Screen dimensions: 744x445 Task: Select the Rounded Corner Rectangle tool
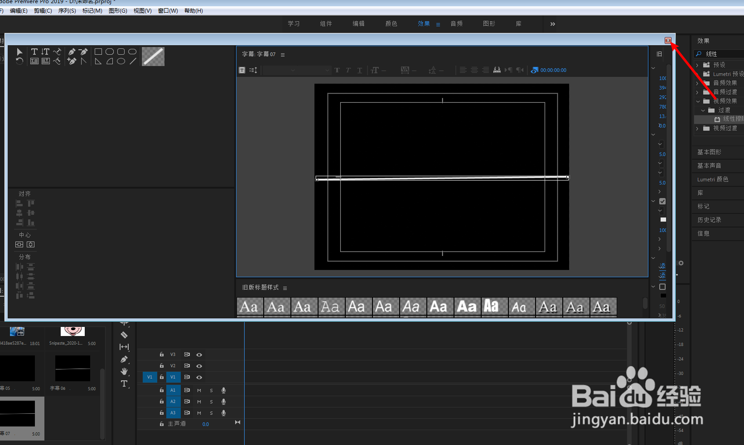(x=121, y=52)
